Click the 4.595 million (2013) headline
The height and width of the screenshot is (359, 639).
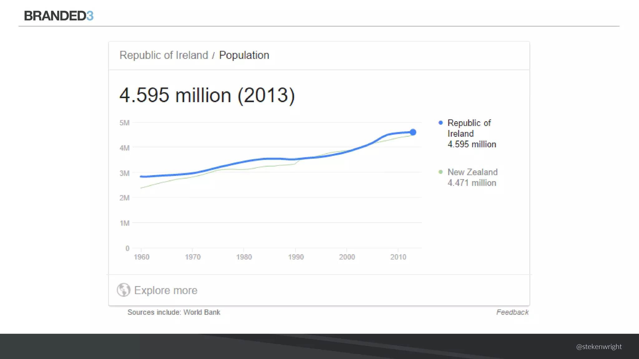207,95
